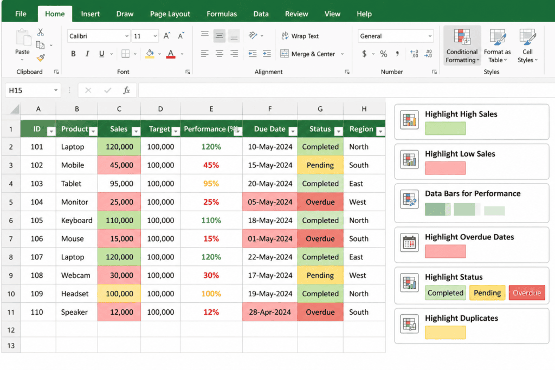This screenshot has width=555, height=370.
Task: Align text right
Action: 234,54
